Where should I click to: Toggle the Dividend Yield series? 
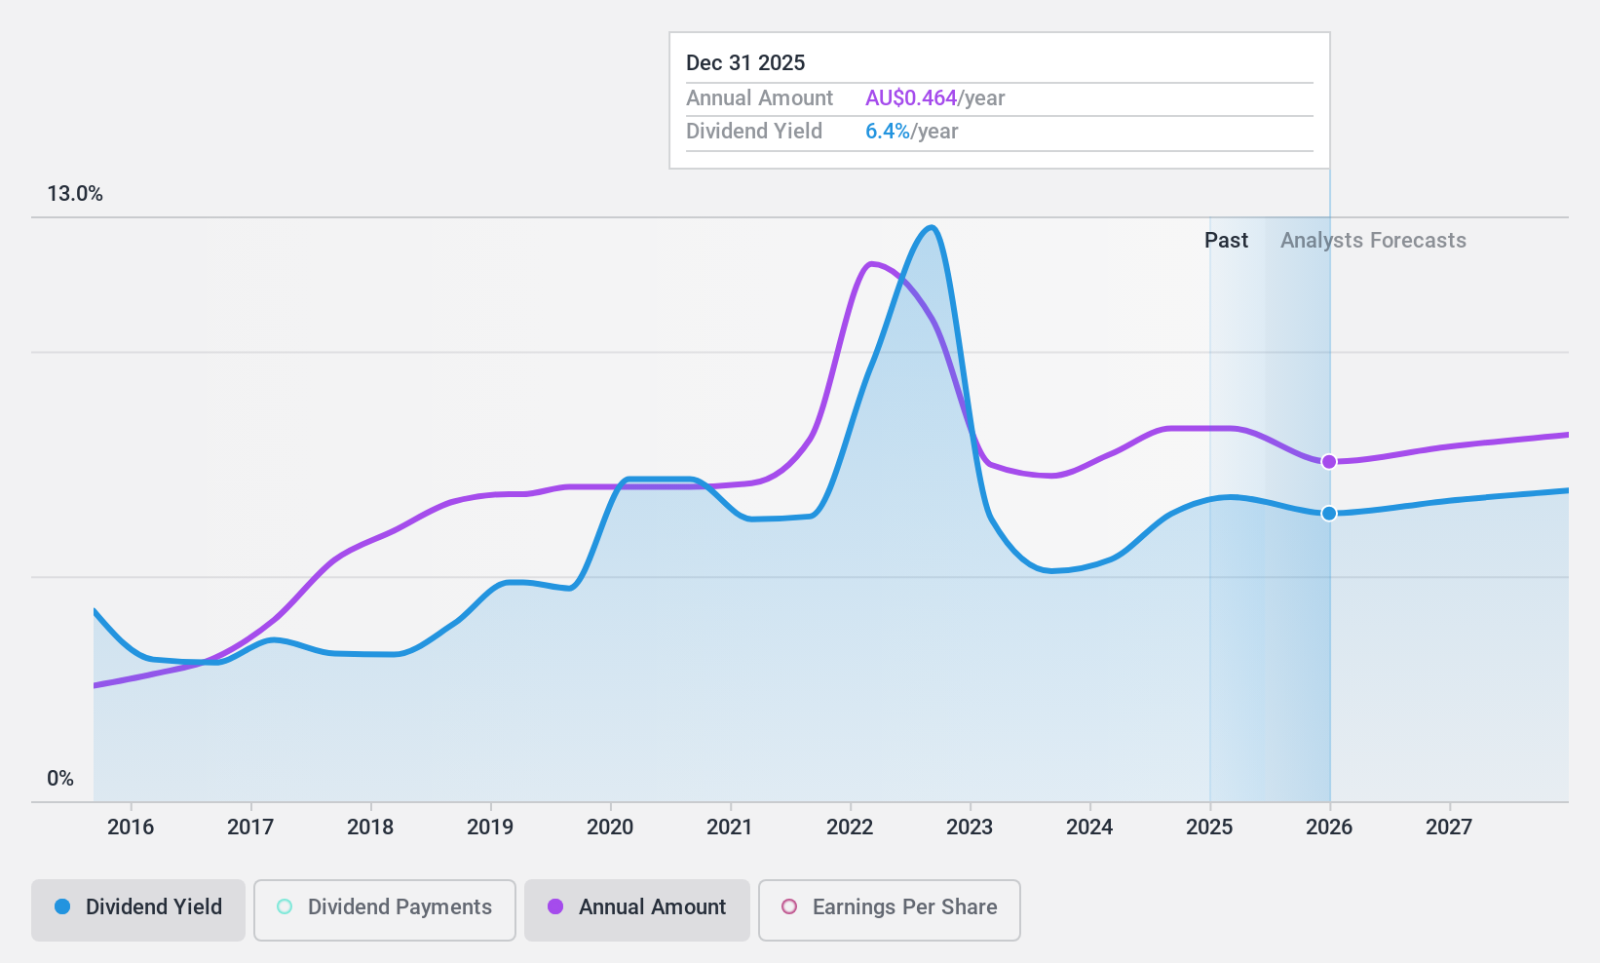coord(138,910)
